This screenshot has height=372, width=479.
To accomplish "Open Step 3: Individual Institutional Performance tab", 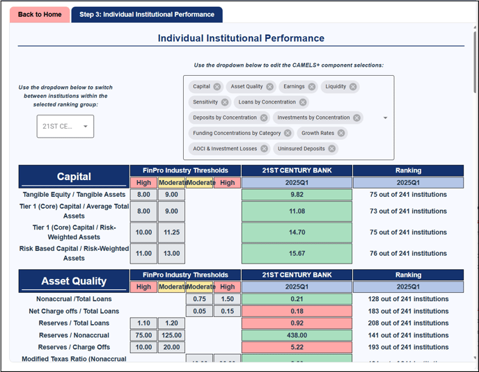I will coord(147,15).
